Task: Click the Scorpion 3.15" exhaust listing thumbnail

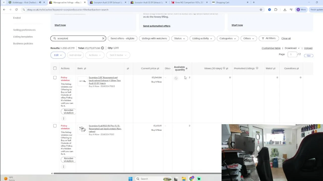Action: pos(82,81)
